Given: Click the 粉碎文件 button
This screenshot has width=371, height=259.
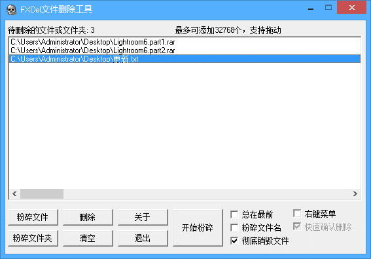Looking at the screenshot, I should 33,217.
